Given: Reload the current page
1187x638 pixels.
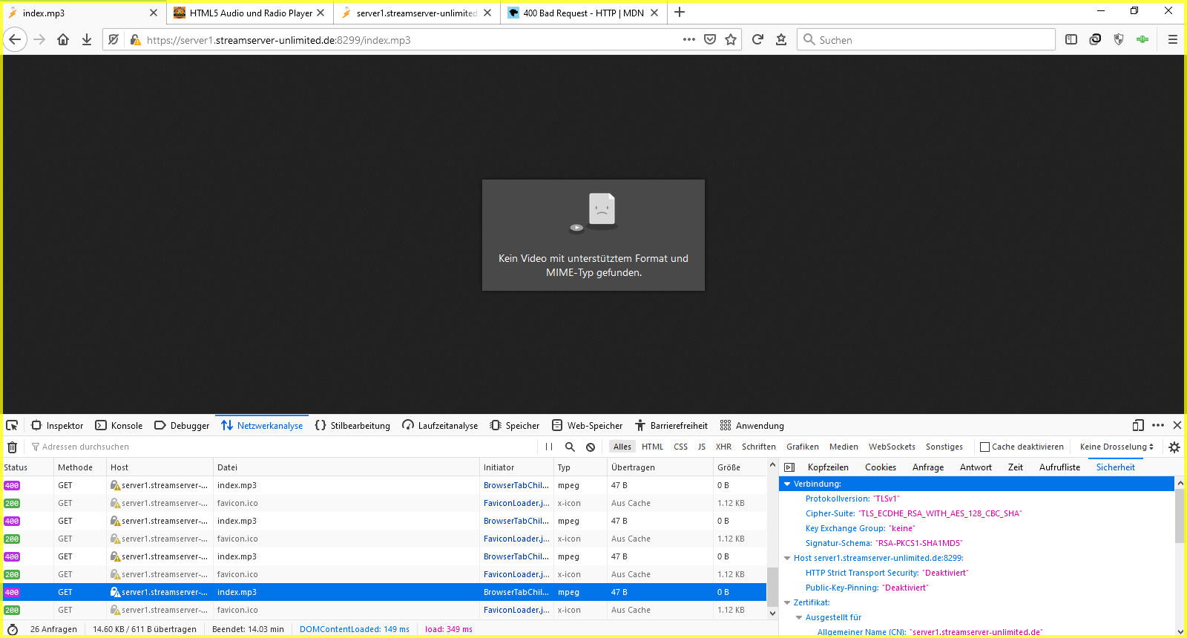Looking at the screenshot, I should point(757,40).
